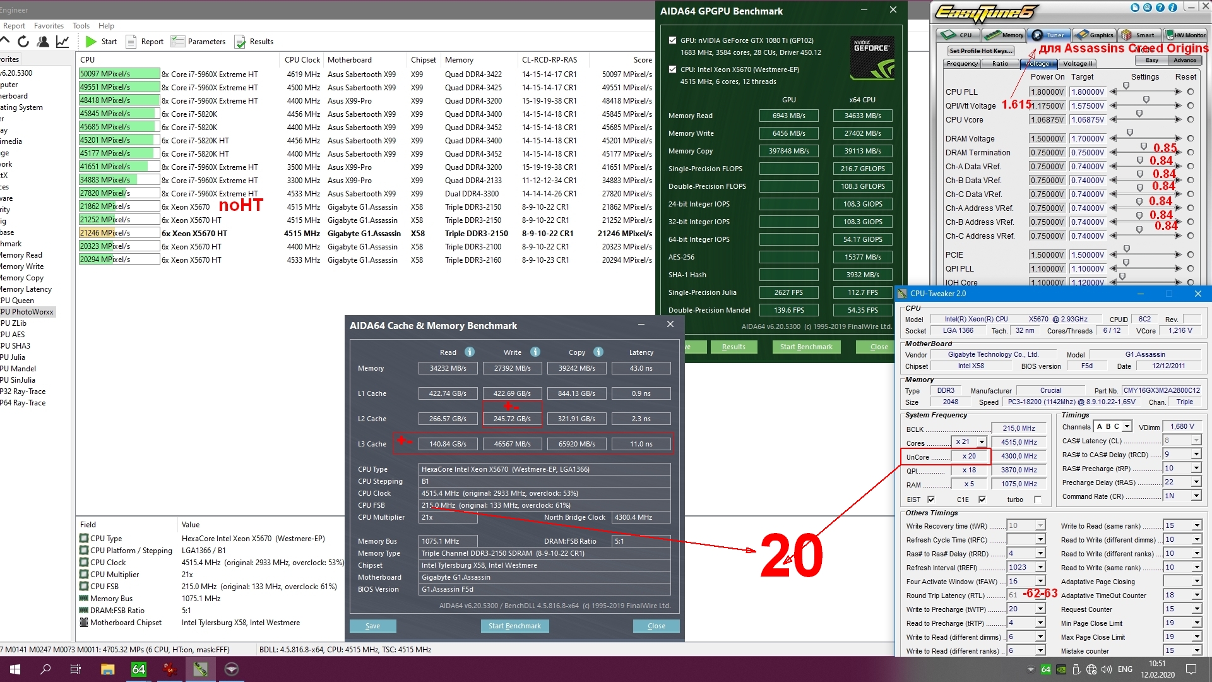The image size is (1212, 682).
Task: Click the Parameters toolbar icon
Action: [x=178, y=42]
